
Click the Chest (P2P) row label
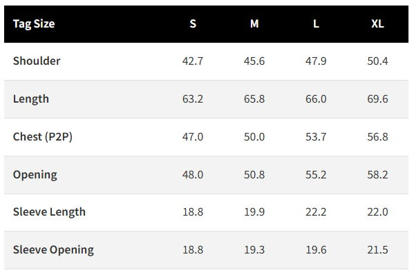(43, 137)
